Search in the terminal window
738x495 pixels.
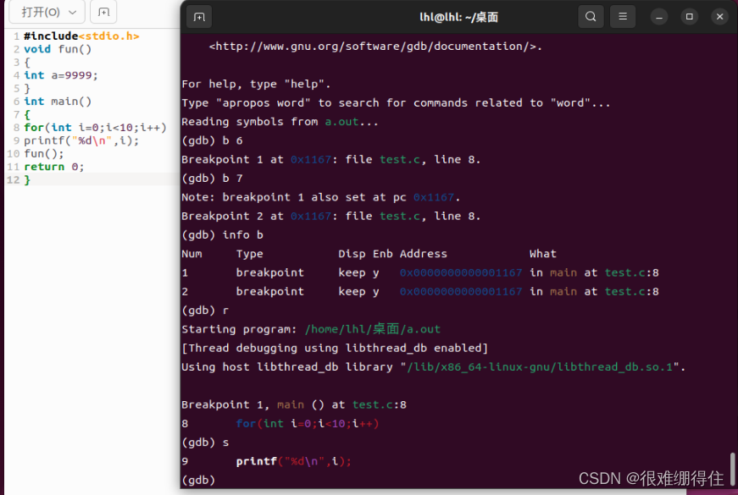point(591,16)
